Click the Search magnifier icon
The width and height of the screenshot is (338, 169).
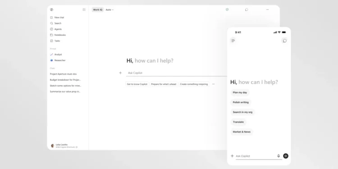click(51, 23)
